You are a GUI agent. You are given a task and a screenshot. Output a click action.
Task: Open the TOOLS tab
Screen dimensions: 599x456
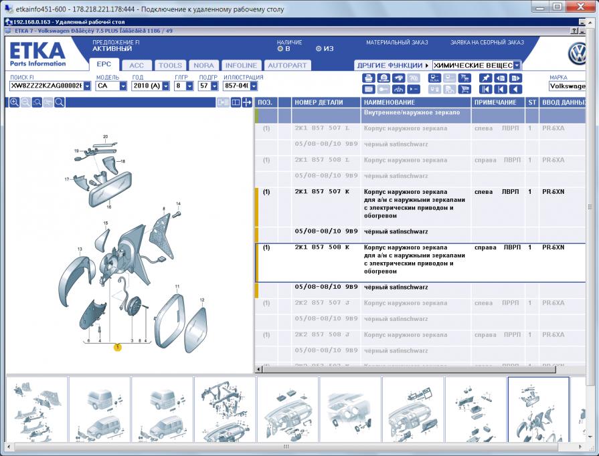(171, 66)
